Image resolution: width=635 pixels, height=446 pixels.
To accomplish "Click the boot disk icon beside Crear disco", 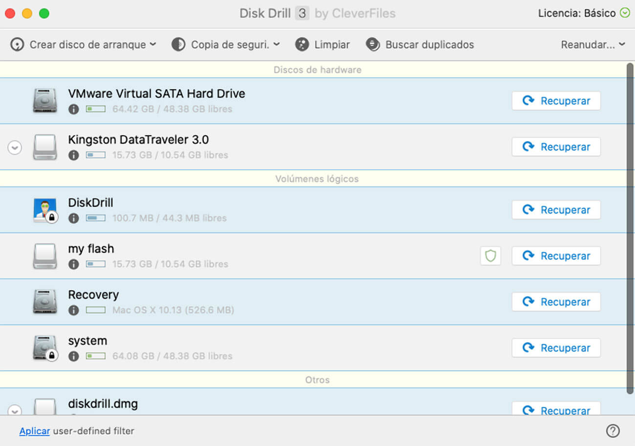I will pyautogui.click(x=17, y=45).
